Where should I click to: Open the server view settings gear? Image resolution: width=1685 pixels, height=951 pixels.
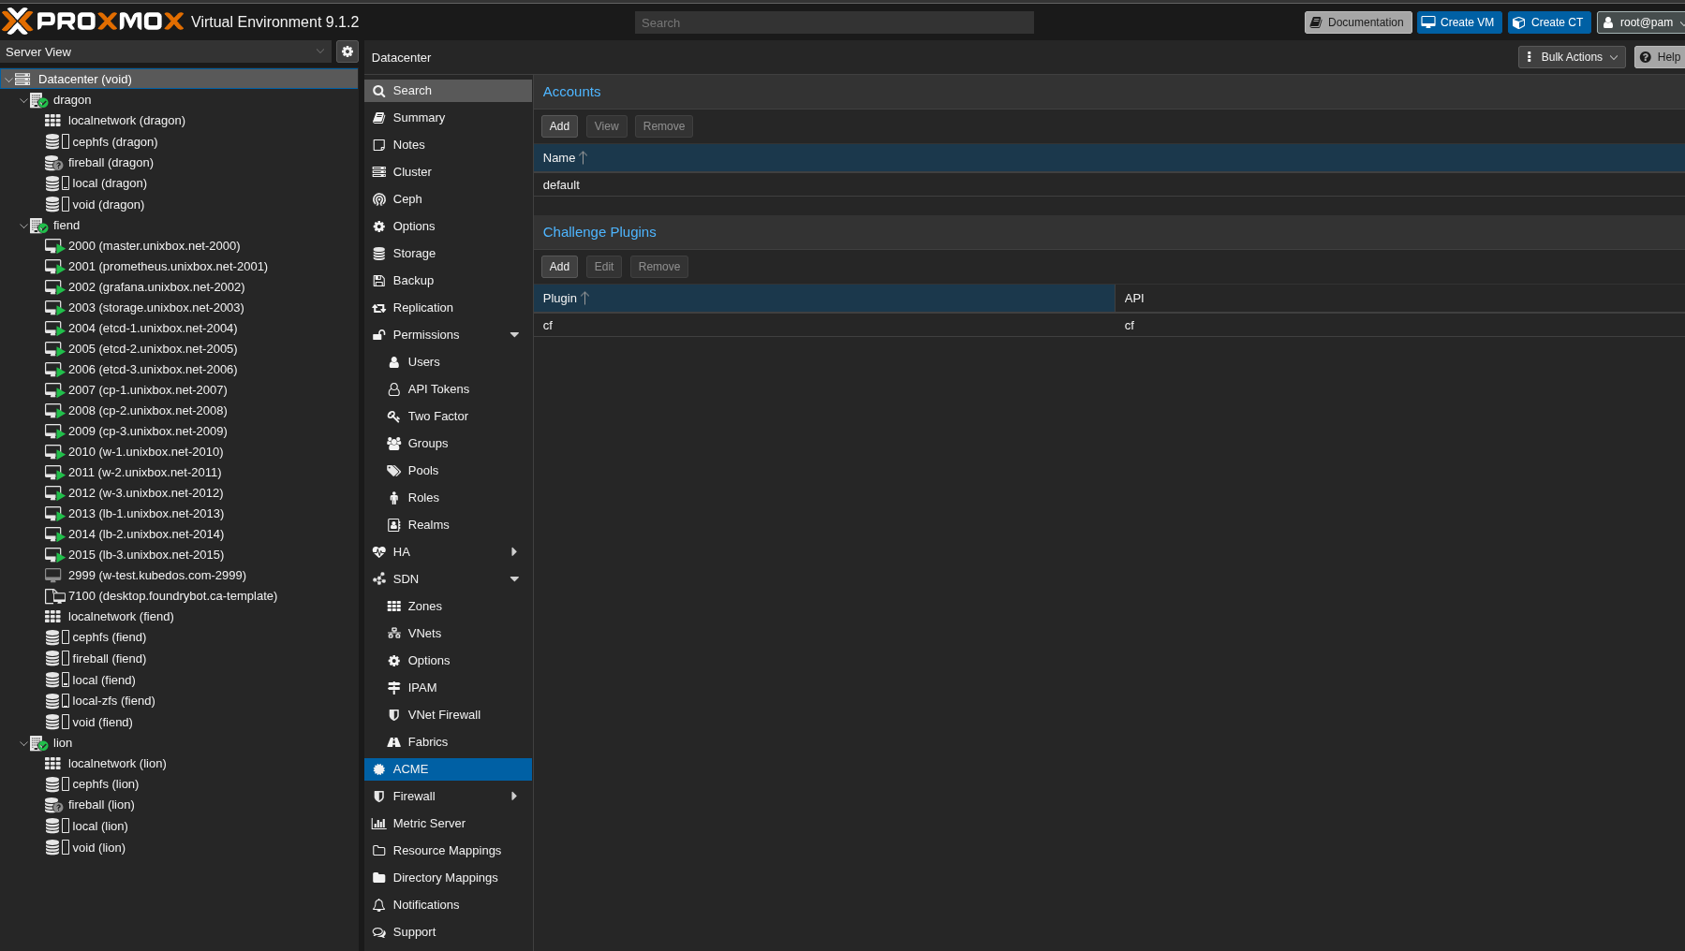pyautogui.click(x=347, y=51)
